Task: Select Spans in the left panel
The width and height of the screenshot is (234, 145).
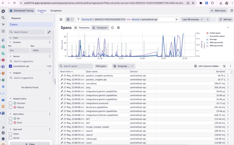Action: click(x=31, y=24)
